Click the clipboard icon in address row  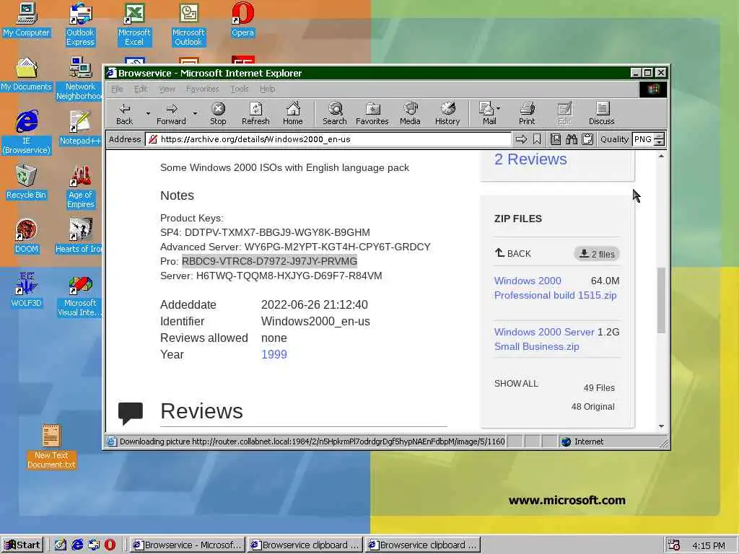[587, 139]
